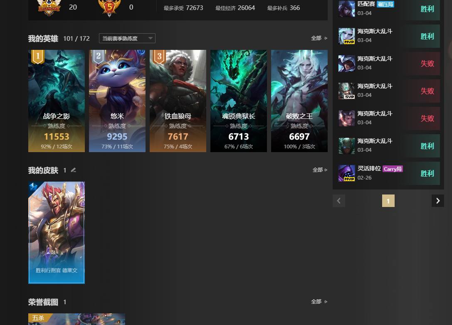Click the 7617 mastery score
452x325 pixels.
point(178,137)
